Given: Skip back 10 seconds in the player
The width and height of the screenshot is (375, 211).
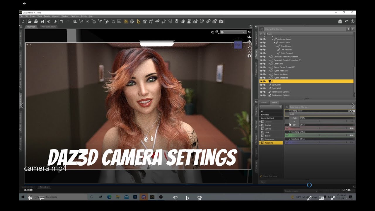Looking at the screenshot, I should click(175, 198).
